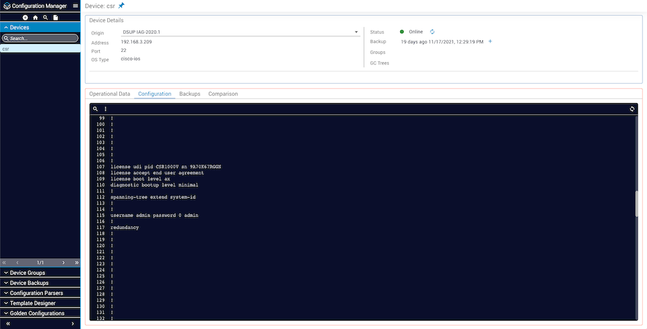Click the magnifier icon in sidebar toolbar
Screen dimensions: 647x329
45,18
